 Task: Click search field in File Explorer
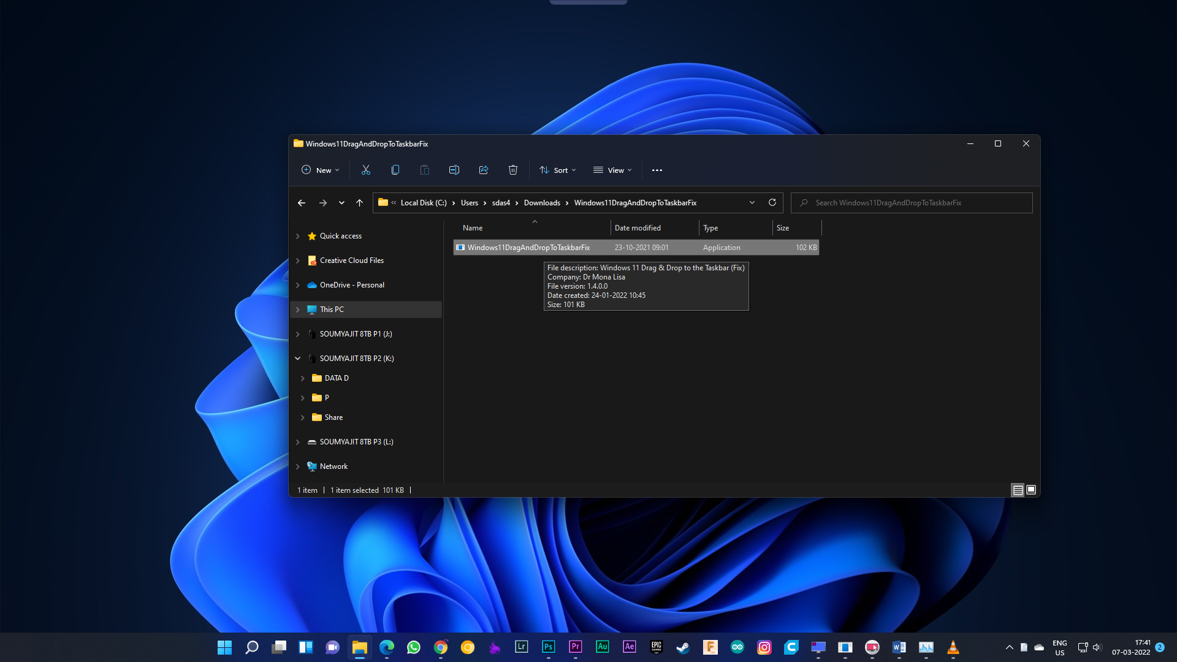coord(911,202)
